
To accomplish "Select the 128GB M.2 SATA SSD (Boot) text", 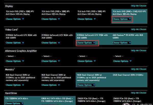I will [x=57, y=100].
